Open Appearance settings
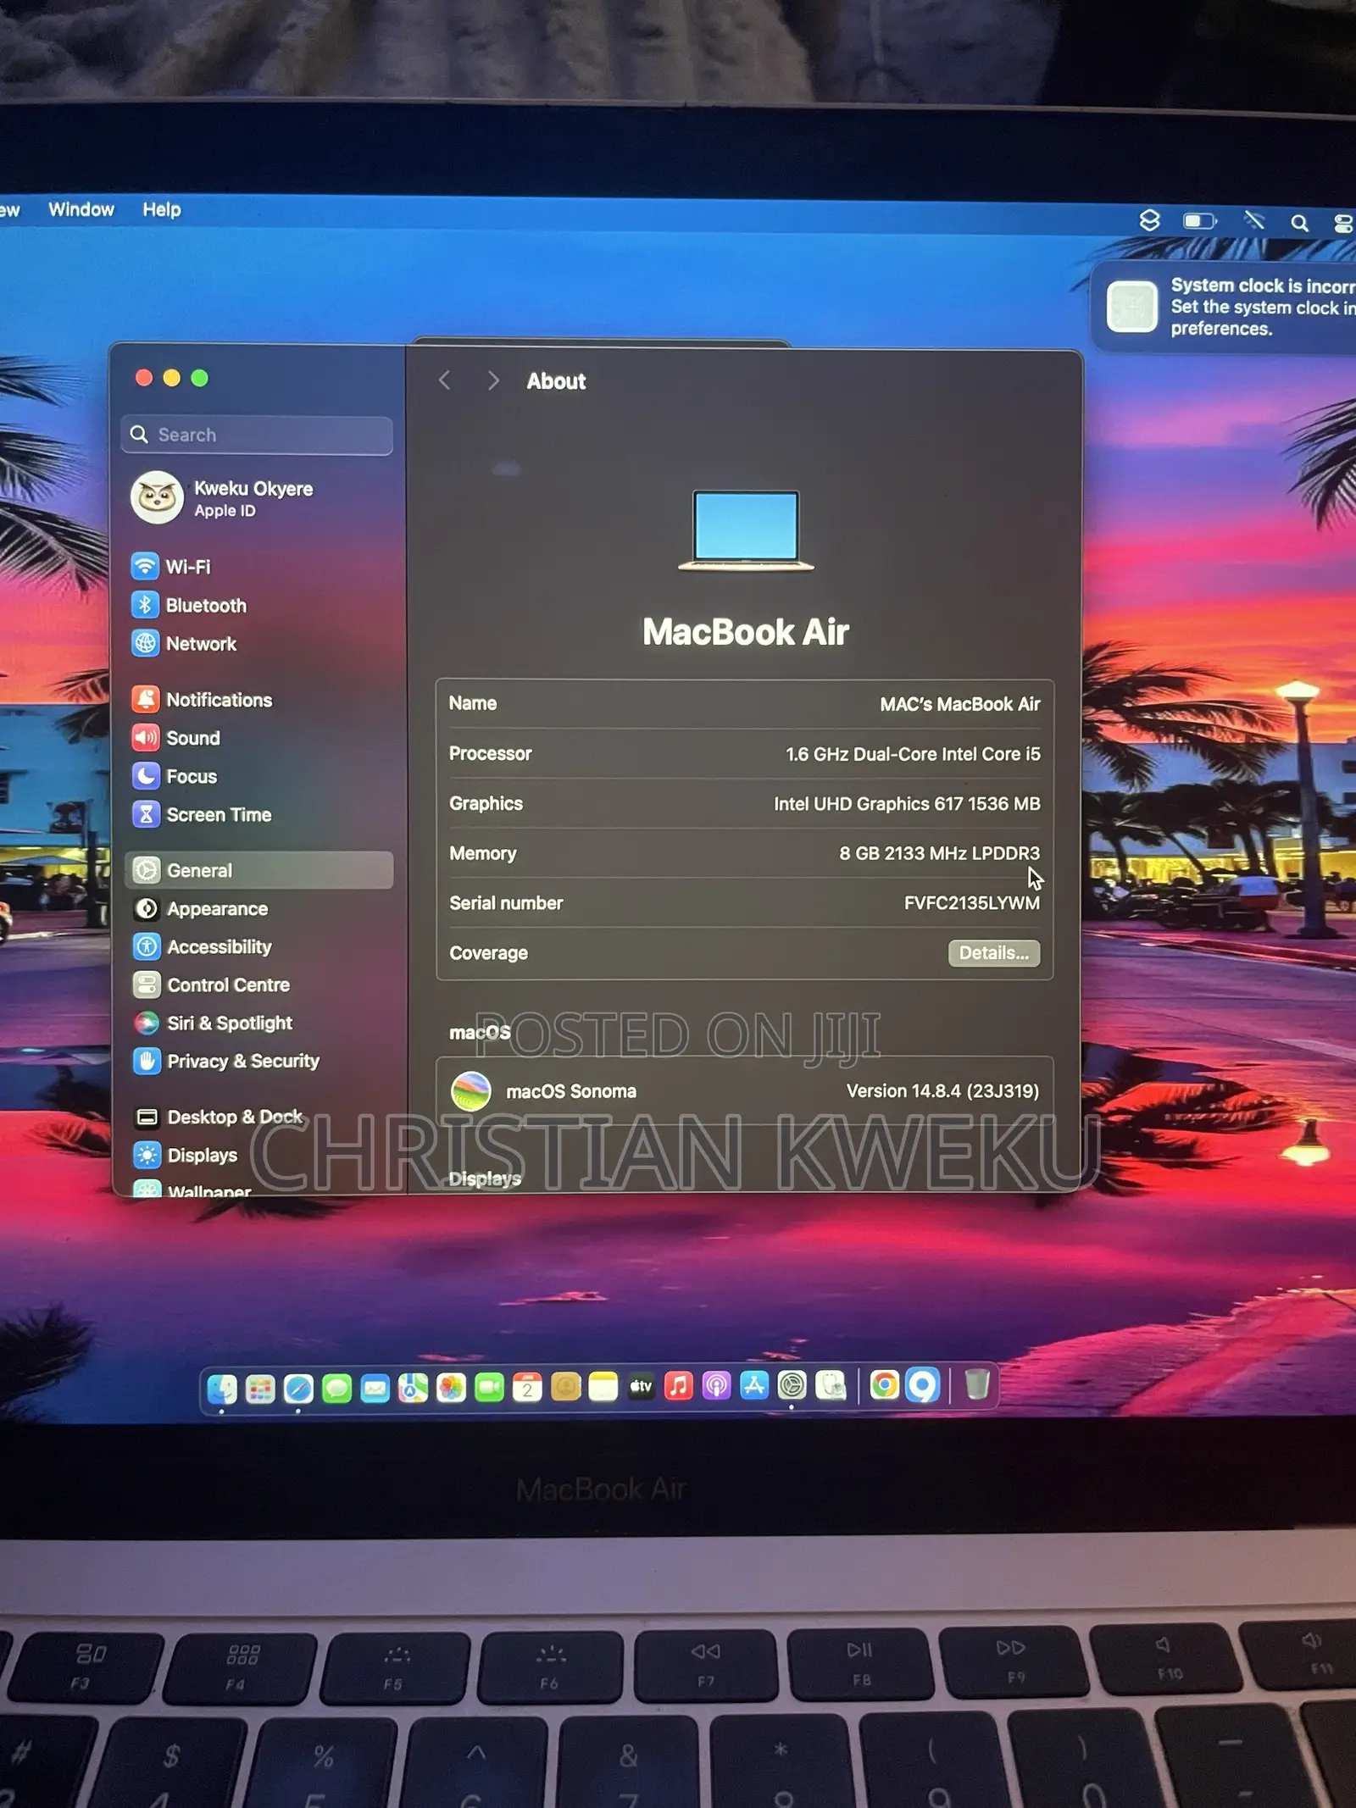Viewport: 1356px width, 1808px height. (200, 908)
